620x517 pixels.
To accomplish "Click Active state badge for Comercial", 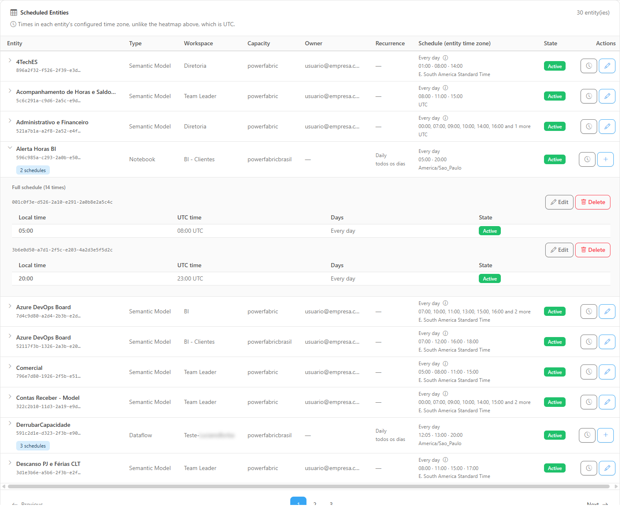I will [x=554, y=372].
